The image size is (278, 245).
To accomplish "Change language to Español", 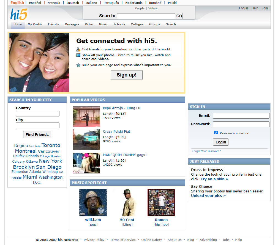I will 35,3.
